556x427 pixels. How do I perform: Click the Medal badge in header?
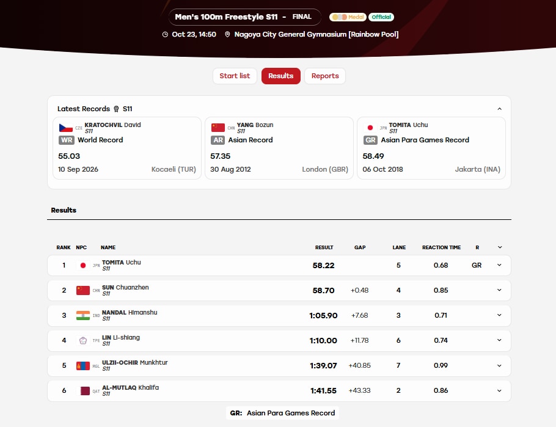[x=348, y=17]
